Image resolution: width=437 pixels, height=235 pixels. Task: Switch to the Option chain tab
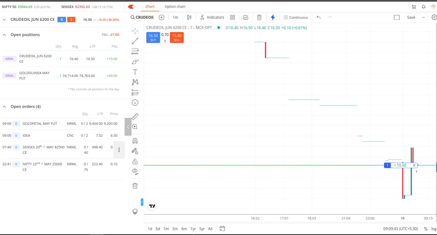click(175, 7)
